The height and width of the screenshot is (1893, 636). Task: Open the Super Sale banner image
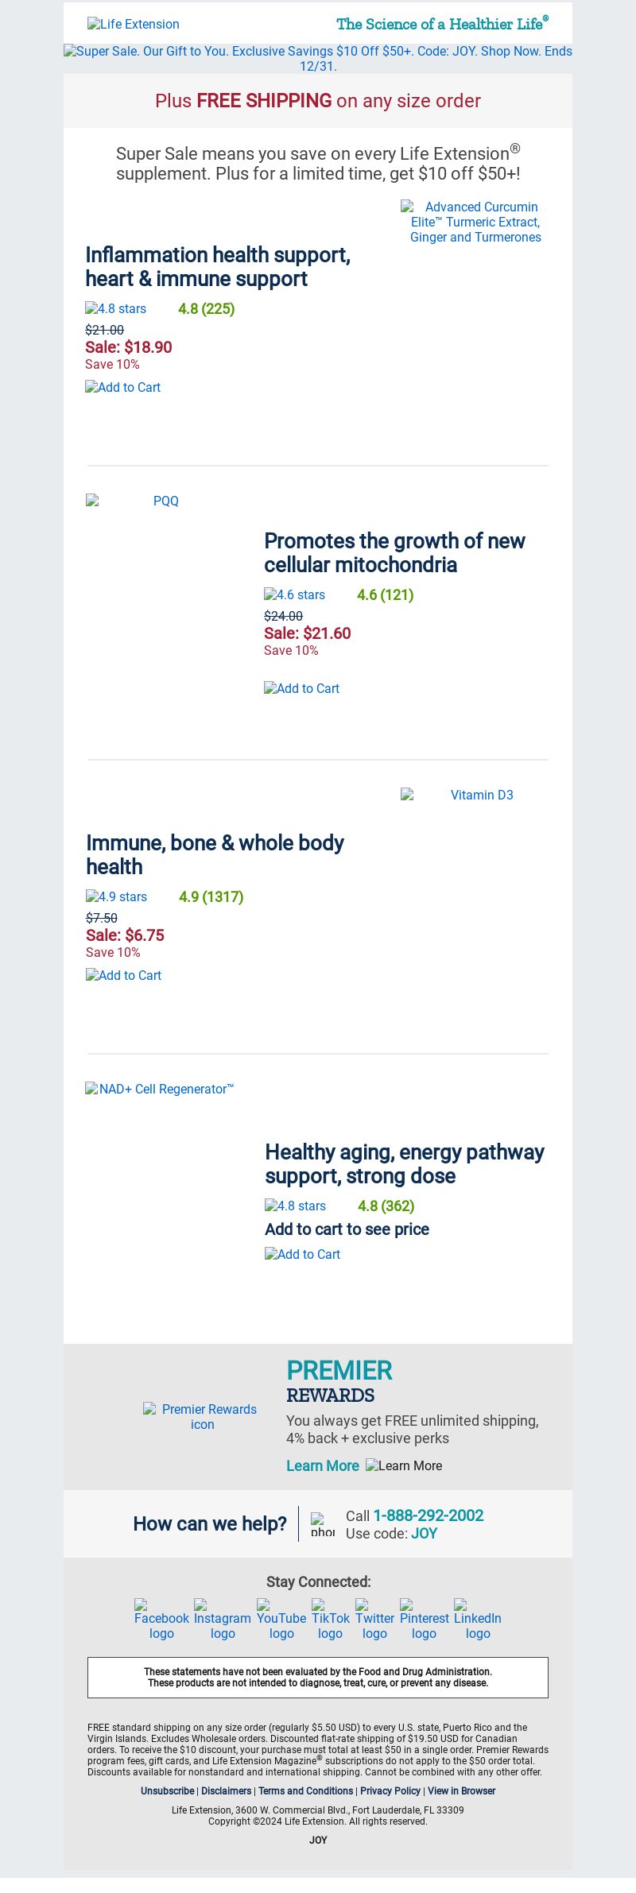[318, 58]
